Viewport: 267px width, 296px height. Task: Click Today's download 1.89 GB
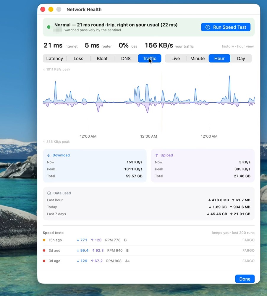click(218, 207)
